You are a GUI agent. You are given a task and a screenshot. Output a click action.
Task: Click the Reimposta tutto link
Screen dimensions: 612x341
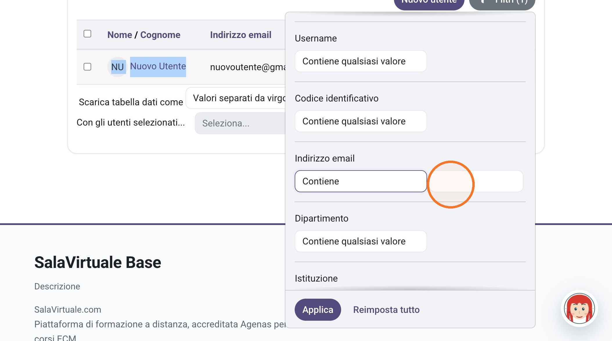pos(386,310)
